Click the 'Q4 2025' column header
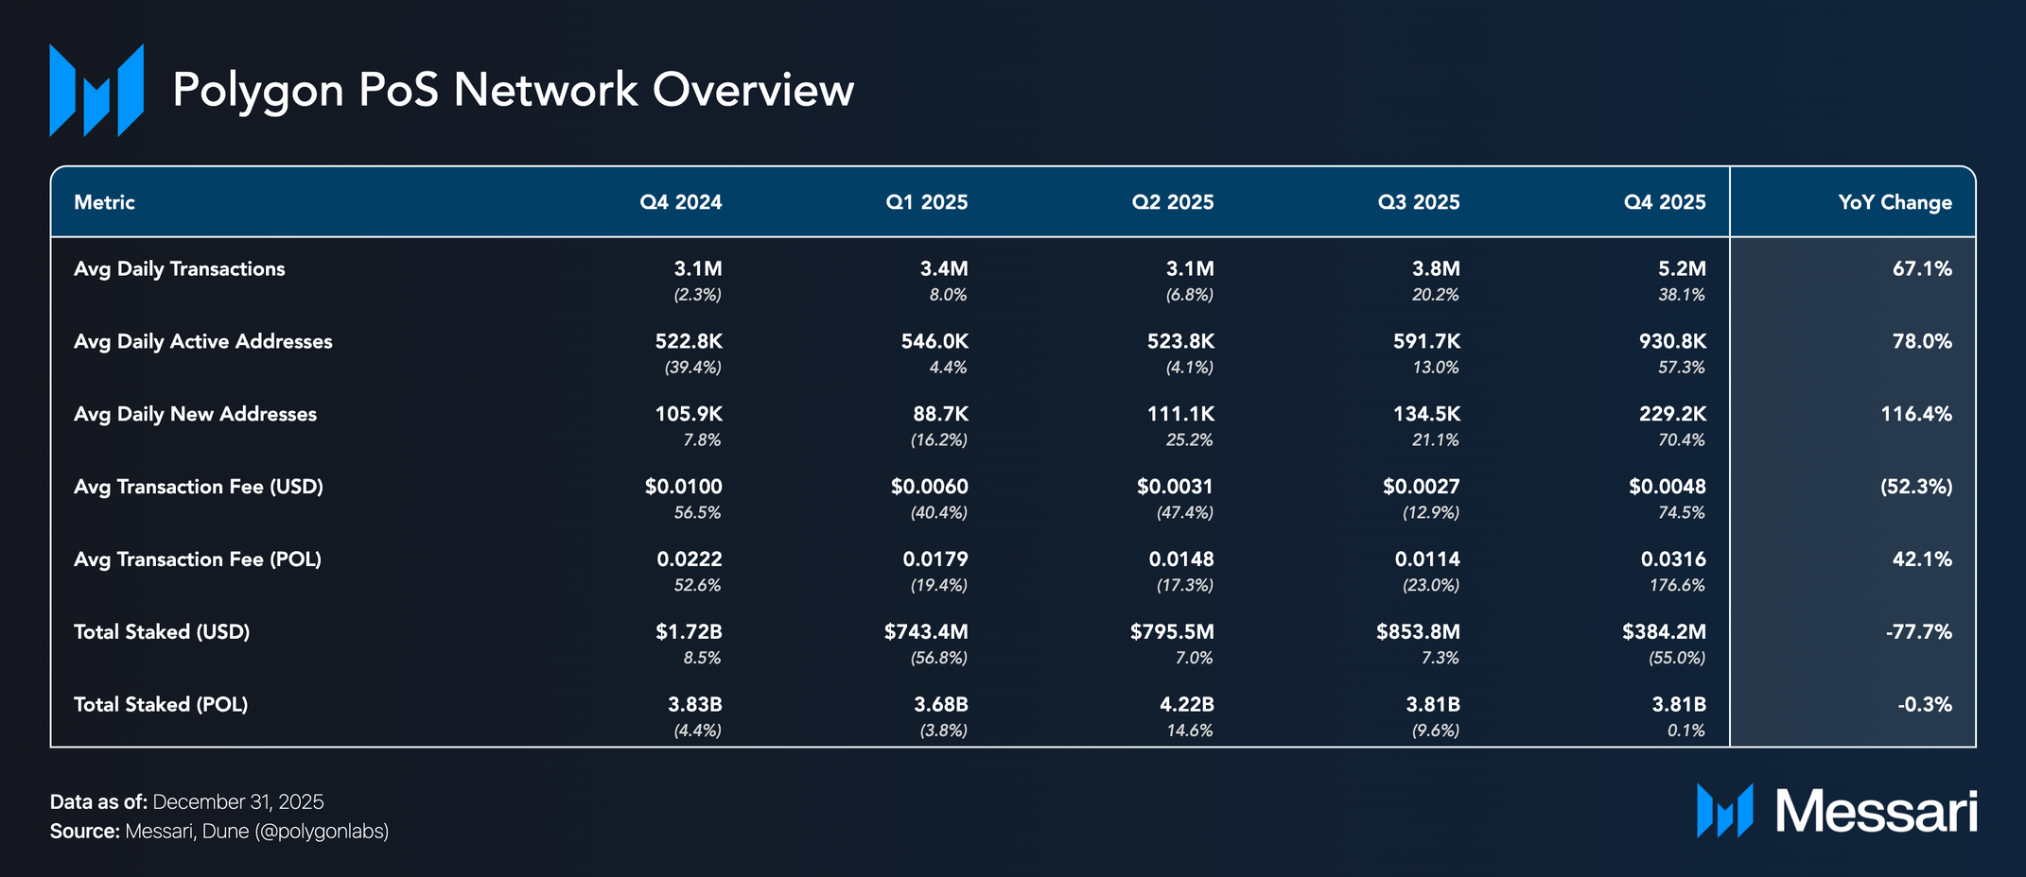The height and width of the screenshot is (877, 2026). (x=1665, y=202)
